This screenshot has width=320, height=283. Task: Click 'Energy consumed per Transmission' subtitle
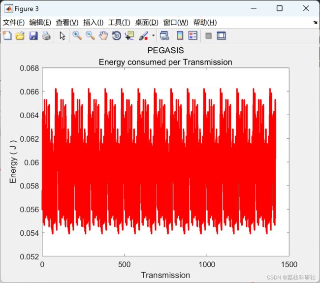coord(165,62)
